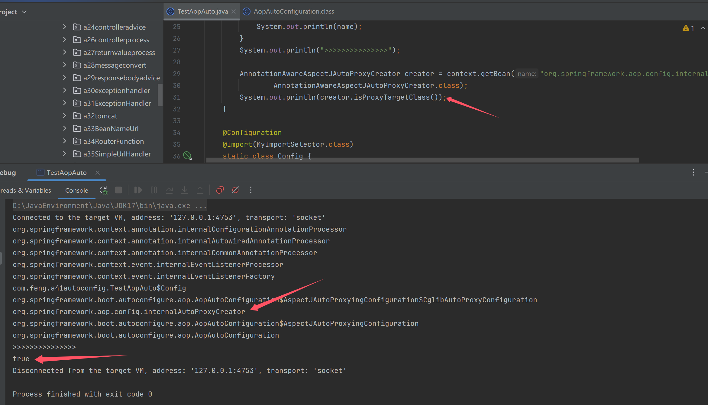This screenshot has width=708, height=405.
Task: Click the up arrow beside the warning count
Action: [x=703, y=28]
